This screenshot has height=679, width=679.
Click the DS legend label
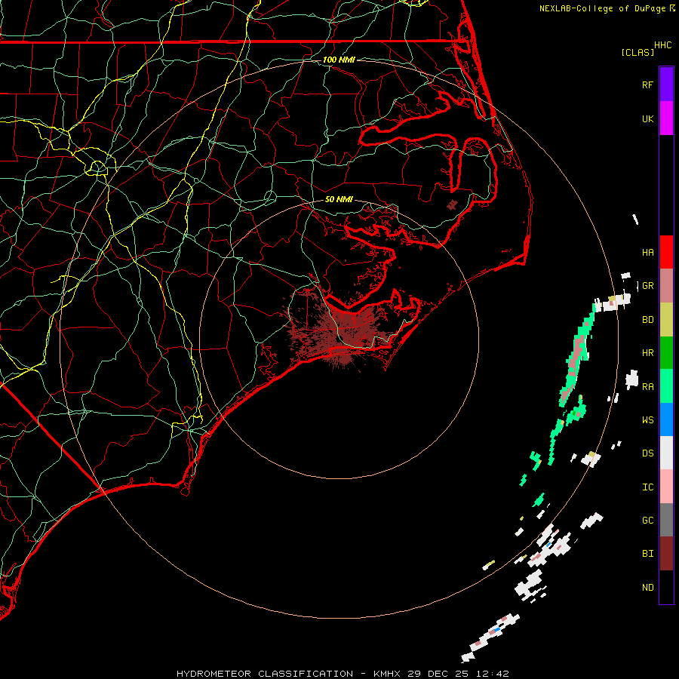coord(647,453)
